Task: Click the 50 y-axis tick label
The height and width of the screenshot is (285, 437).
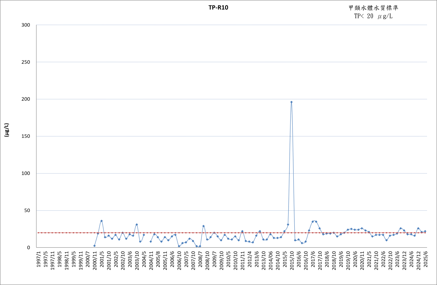Action: click(27, 210)
